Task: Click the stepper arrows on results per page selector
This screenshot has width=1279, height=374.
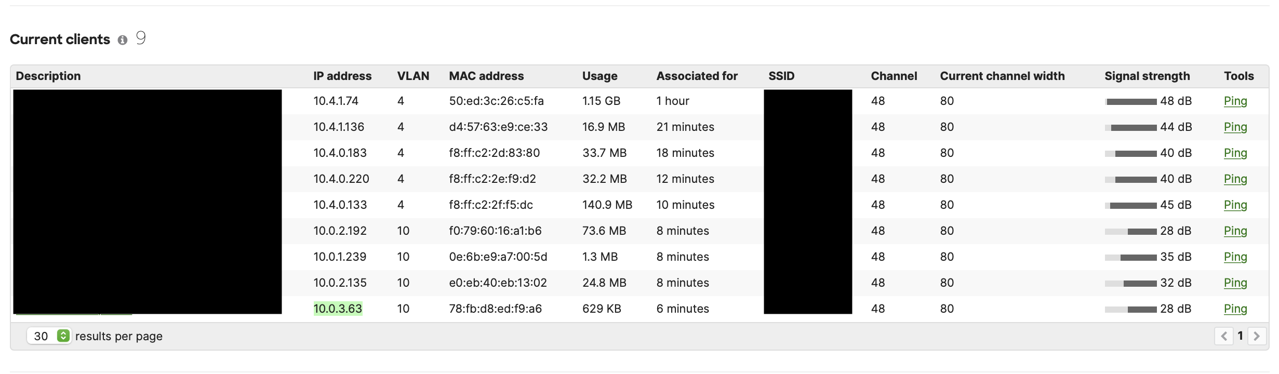Action: point(62,336)
